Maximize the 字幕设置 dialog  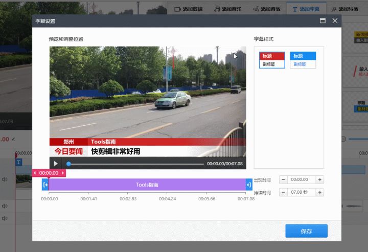323,21
